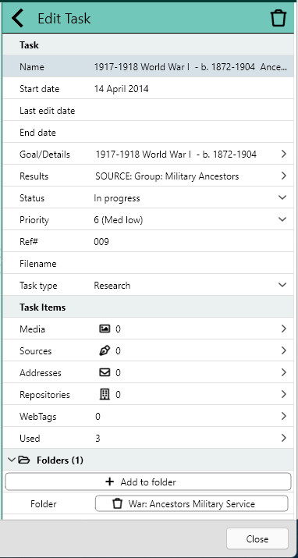
Task: Click the open folder icon beside Folders
Action: [x=23, y=460]
